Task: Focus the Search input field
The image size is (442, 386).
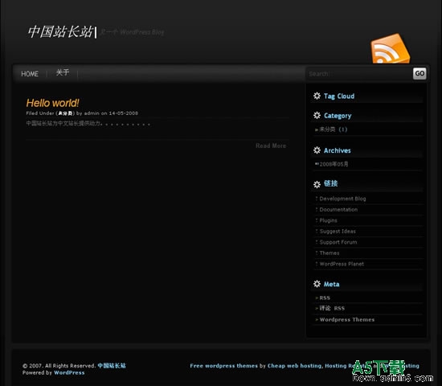Action: [359, 74]
